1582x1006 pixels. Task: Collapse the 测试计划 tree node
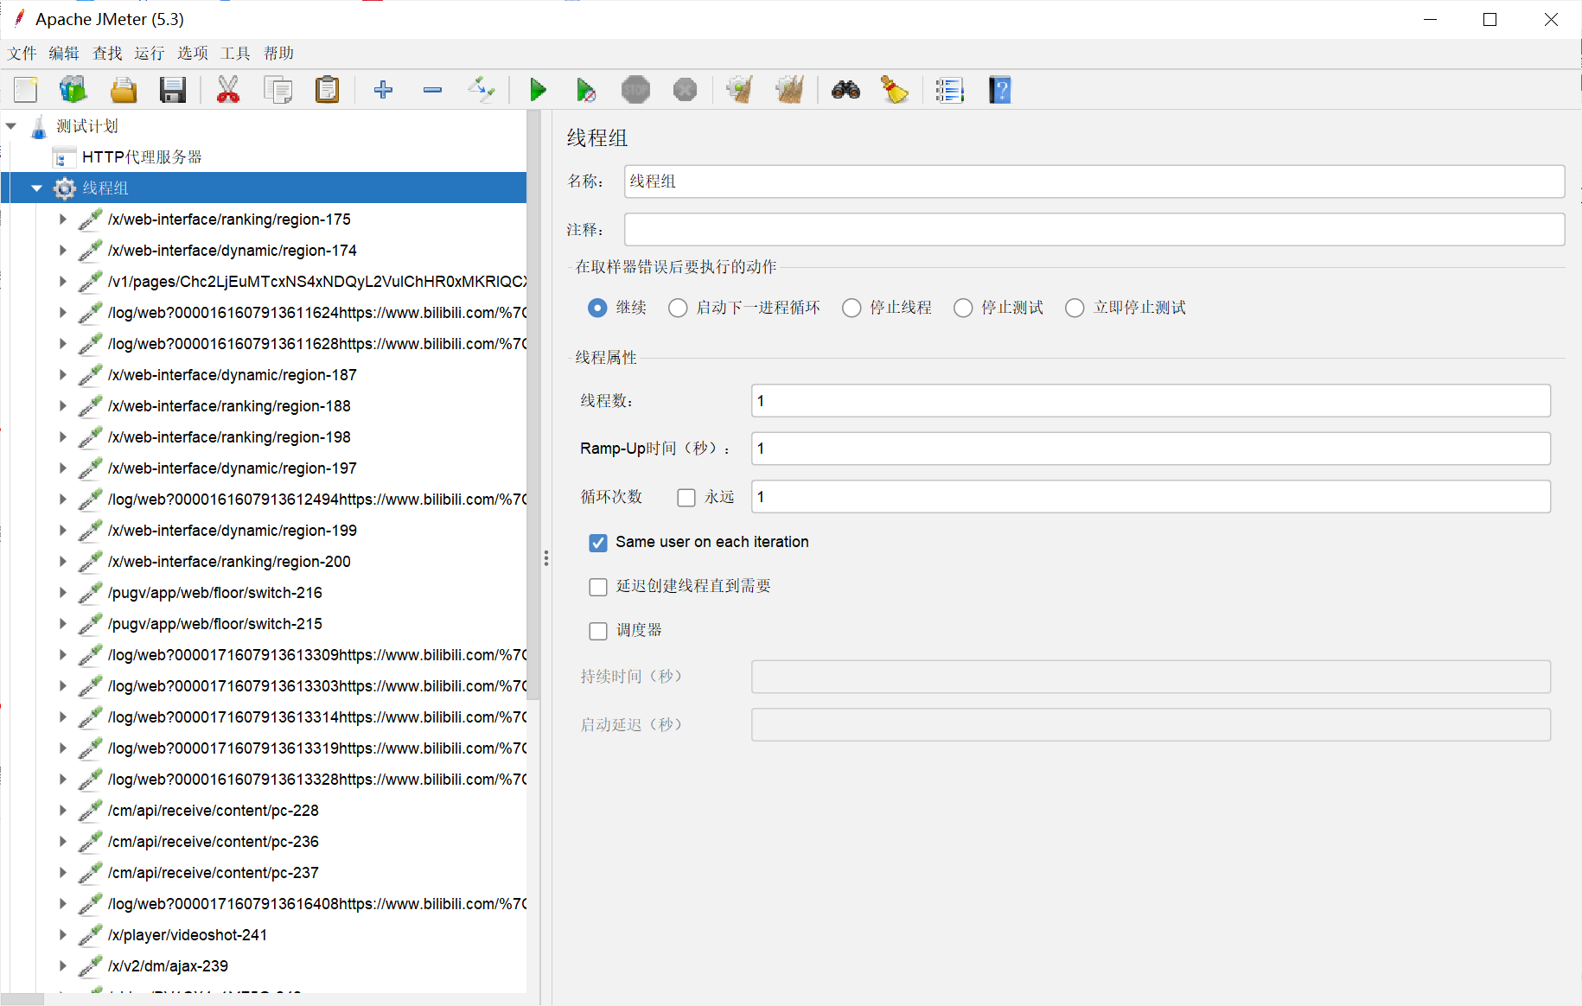point(11,126)
